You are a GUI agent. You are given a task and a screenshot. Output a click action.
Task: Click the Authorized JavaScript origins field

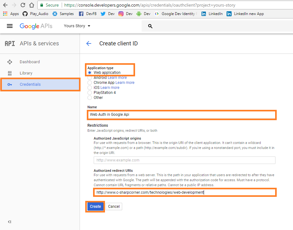pyautogui.click(x=184, y=160)
